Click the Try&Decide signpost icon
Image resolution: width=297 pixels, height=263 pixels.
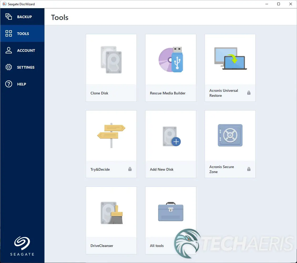[x=111, y=135]
